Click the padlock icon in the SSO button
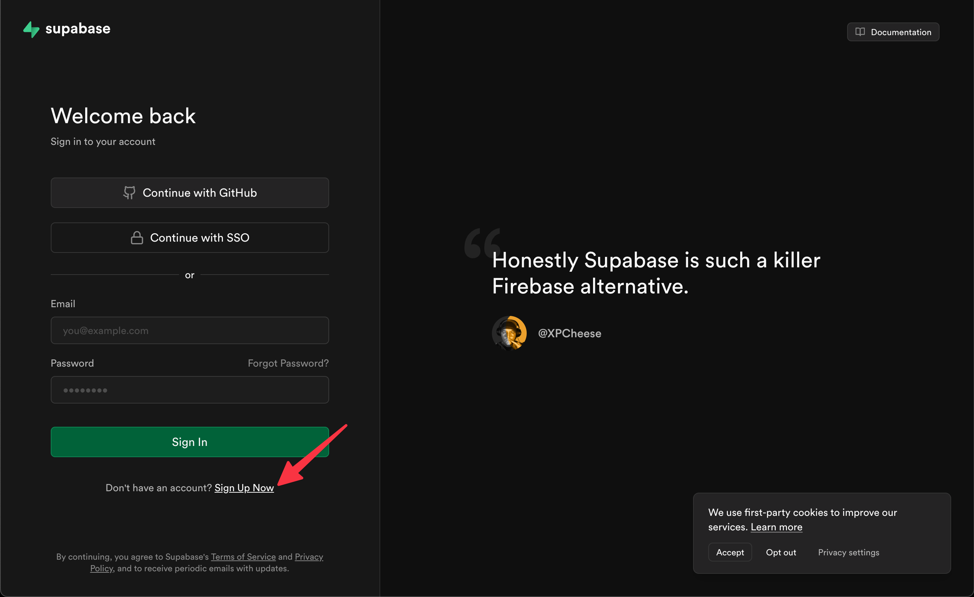The width and height of the screenshot is (974, 597). [137, 237]
